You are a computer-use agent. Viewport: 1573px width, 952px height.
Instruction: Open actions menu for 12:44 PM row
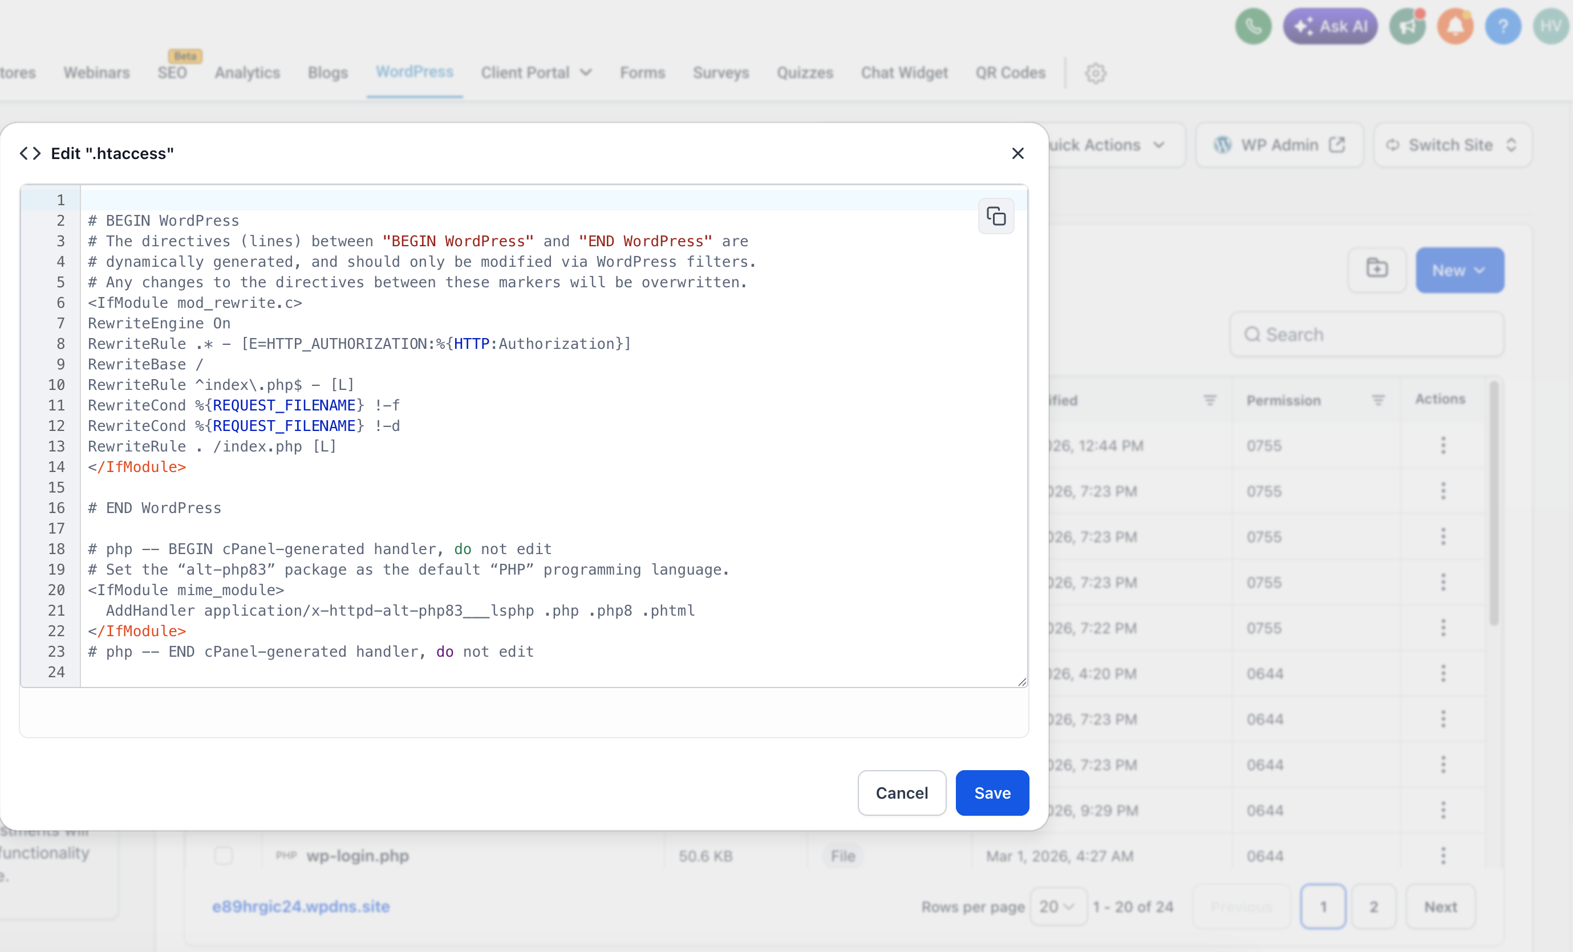click(1443, 445)
